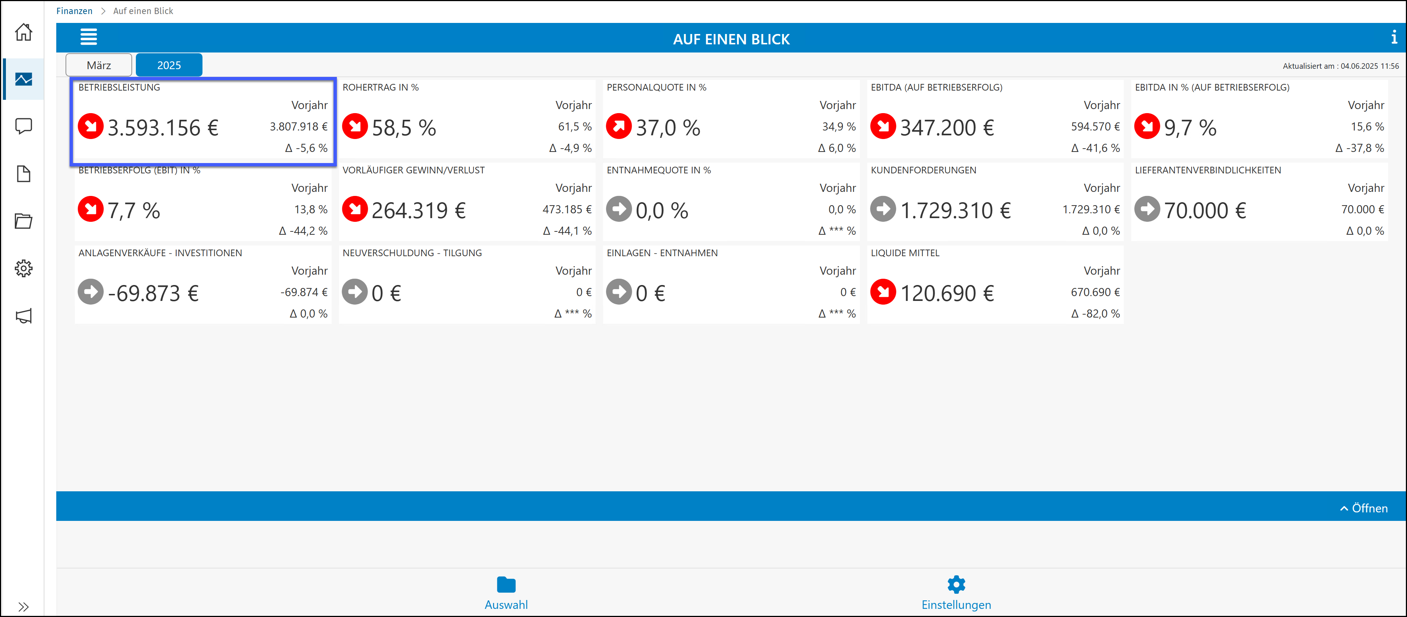Click the delta -82,0 % value
The image size is (1407, 617).
tap(1096, 314)
